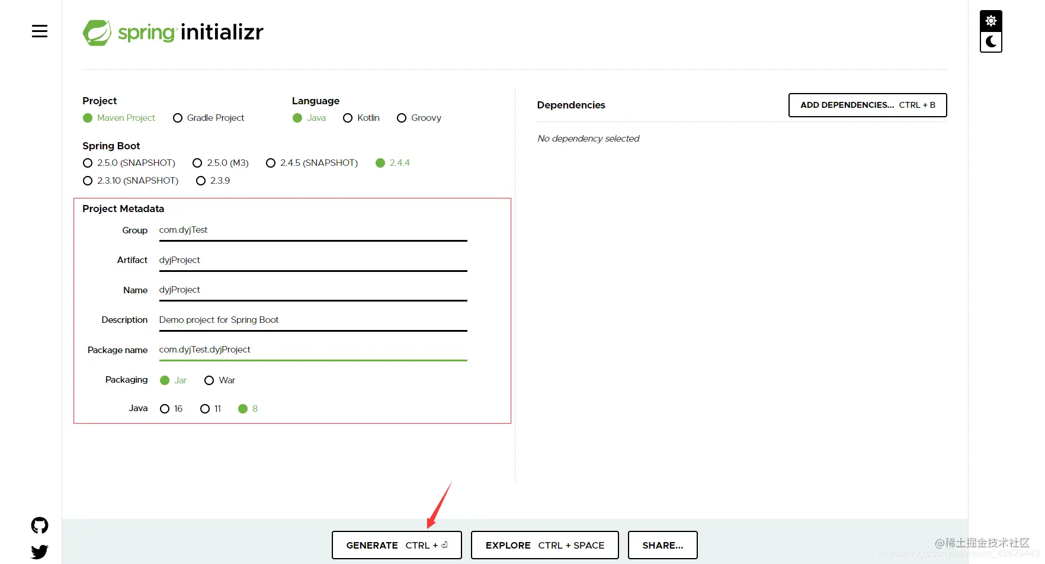
Task: Select Gradle Project option
Action: pyautogui.click(x=209, y=118)
